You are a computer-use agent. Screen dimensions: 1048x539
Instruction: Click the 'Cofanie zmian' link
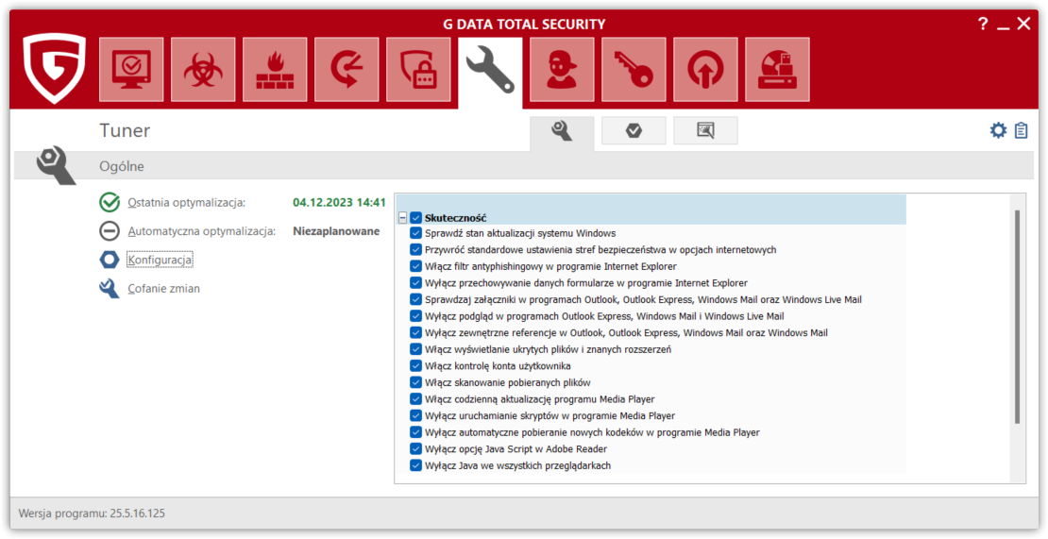pos(163,289)
